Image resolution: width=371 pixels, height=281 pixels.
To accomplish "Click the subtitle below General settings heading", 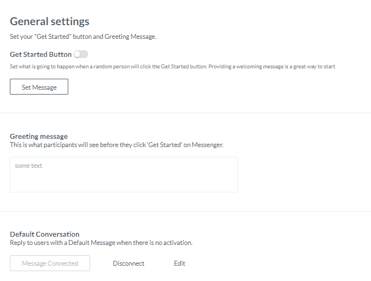I will coord(83,37).
